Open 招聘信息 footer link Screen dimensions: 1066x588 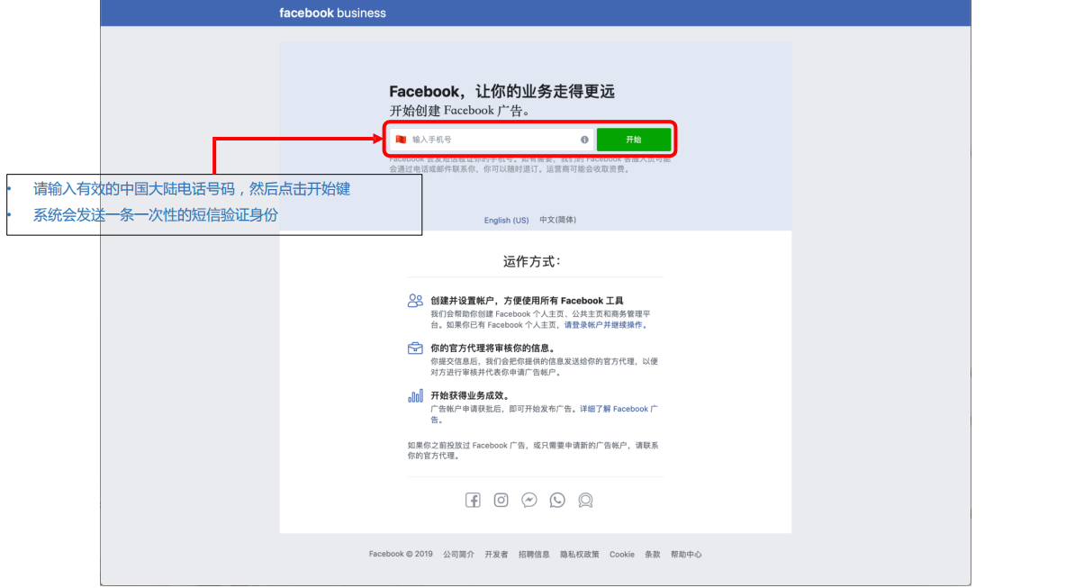534,555
